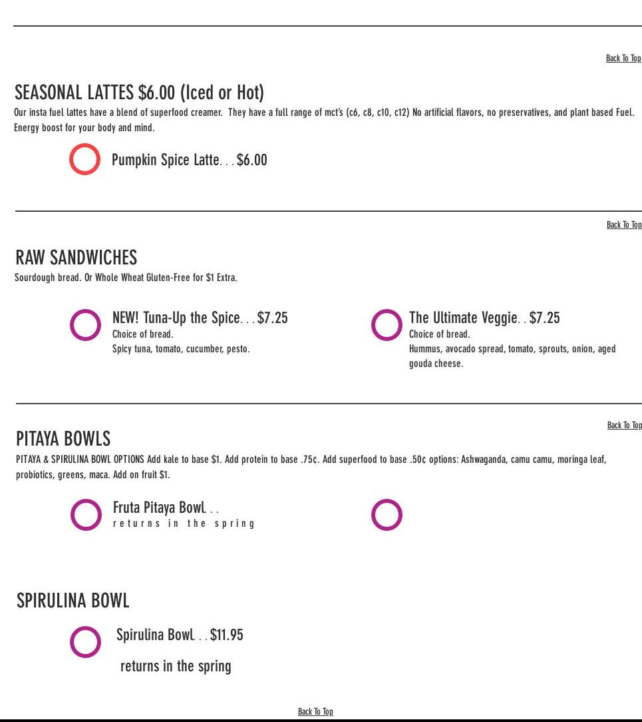Click the red circle beside Pumpkin Spice Latte

(85, 160)
